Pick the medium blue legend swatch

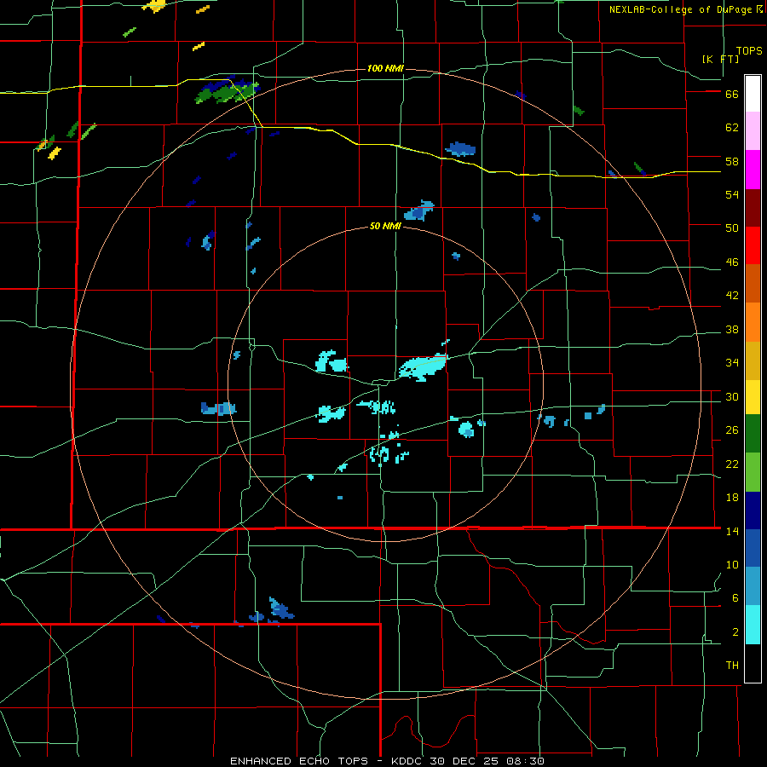pyautogui.click(x=753, y=548)
